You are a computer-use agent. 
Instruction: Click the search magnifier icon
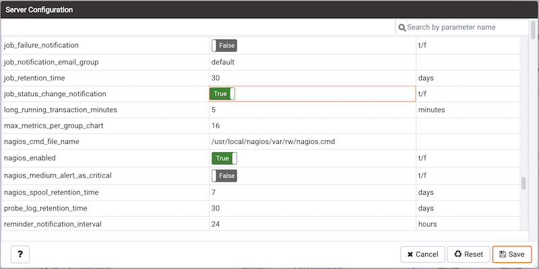(402, 28)
